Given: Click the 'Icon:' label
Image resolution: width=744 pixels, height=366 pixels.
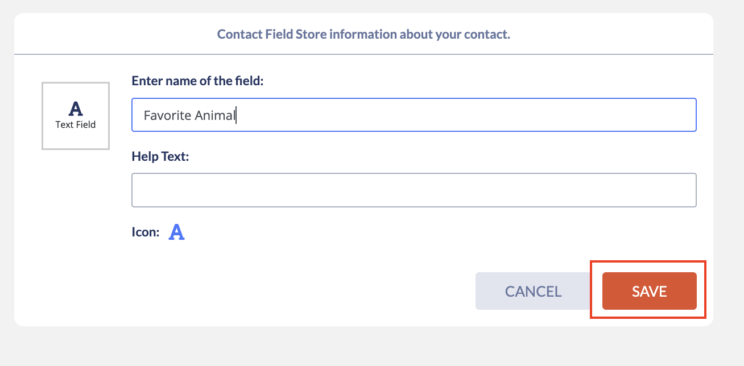Looking at the screenshot, I should click(x=145, y=232).
